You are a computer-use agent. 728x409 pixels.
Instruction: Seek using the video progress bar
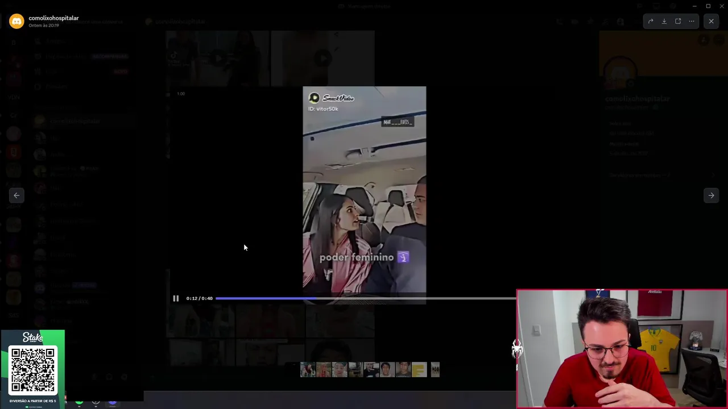(x=365, y=298)
